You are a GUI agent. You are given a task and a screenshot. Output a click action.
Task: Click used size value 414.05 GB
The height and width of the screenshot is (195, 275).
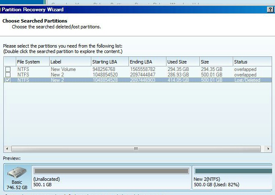pos(178,80)
